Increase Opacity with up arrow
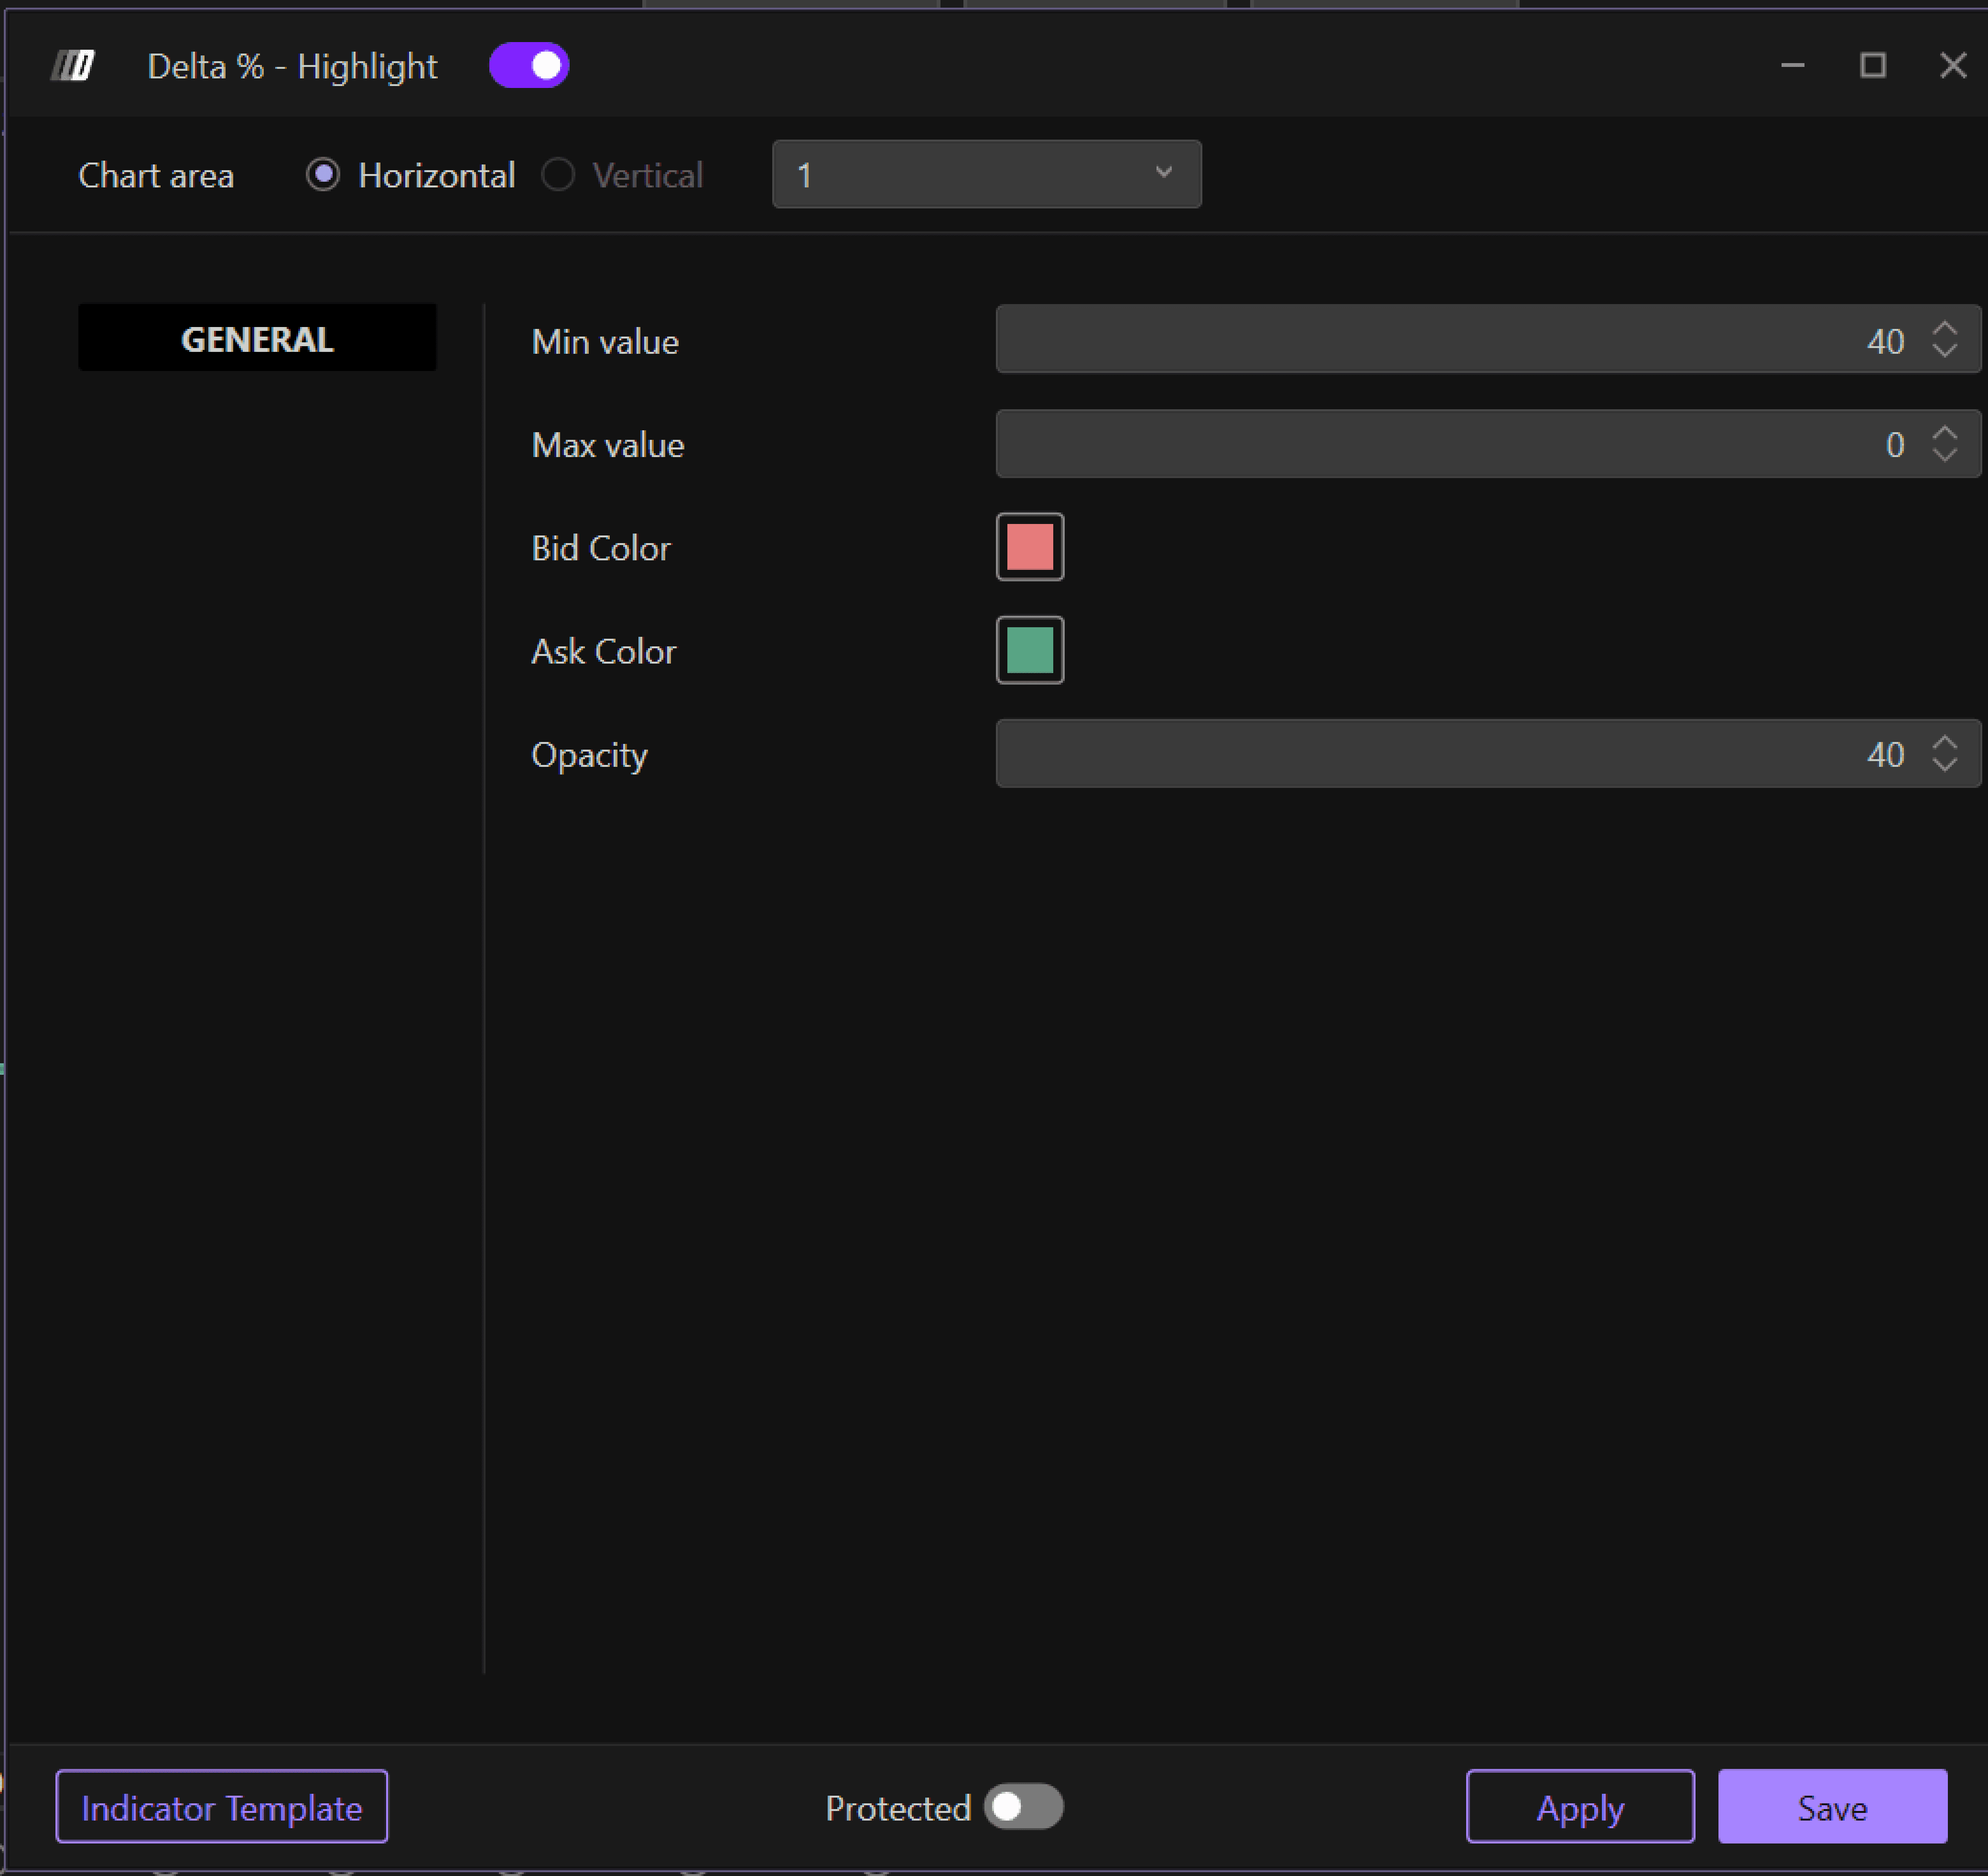The image size is (1988, 1876). (x=1944, y=743)
